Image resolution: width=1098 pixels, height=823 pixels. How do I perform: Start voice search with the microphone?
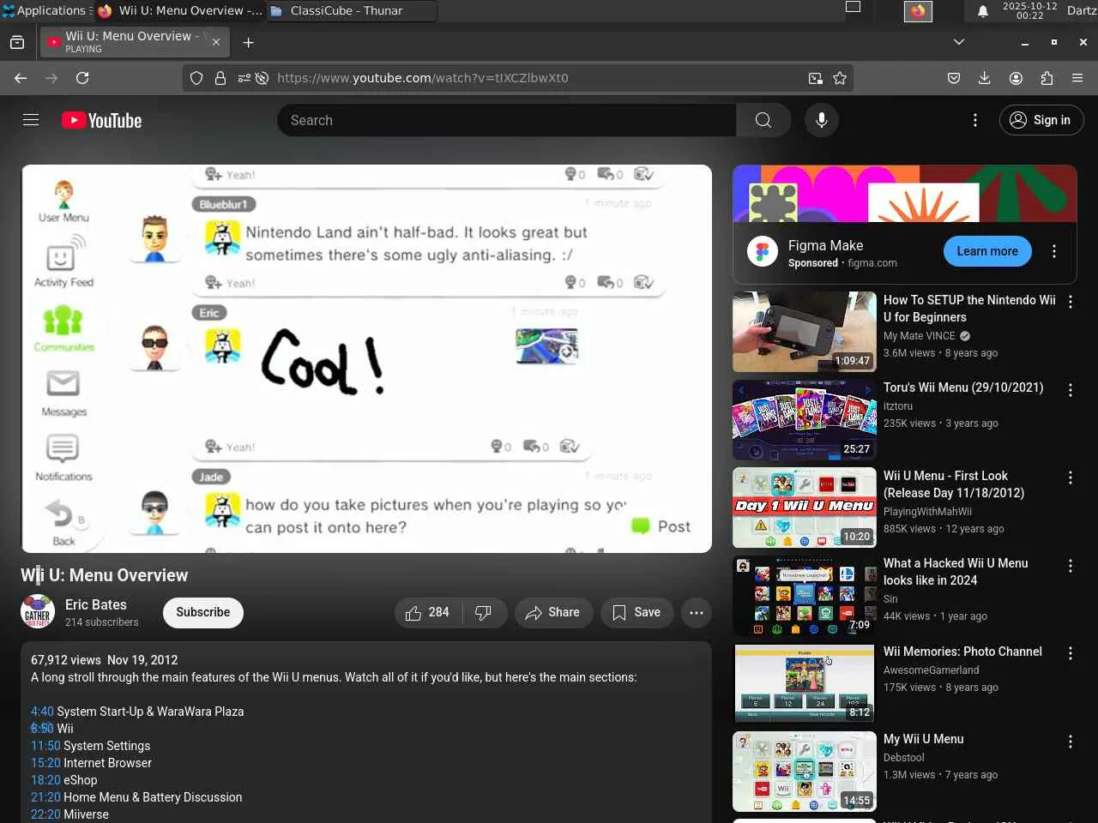[821, 120]
